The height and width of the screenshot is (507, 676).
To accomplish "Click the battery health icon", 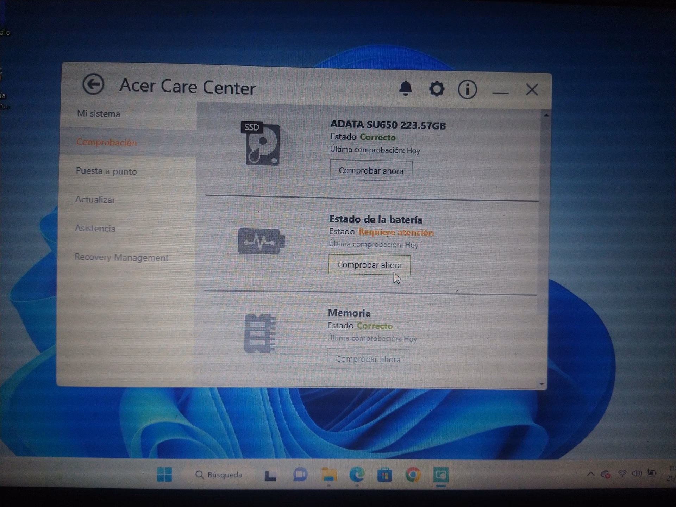I will 261,241.
